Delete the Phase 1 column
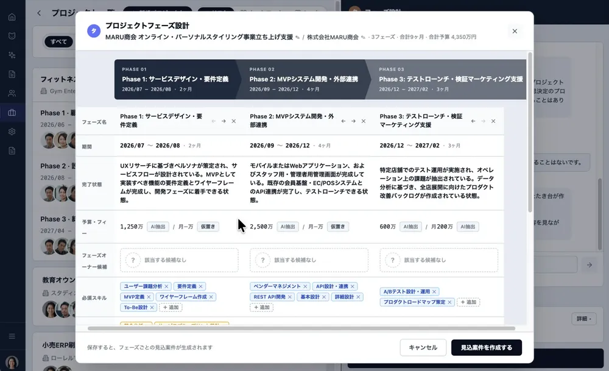Image resolution: width=609 pixels, height=371 pixels. coord(234,121)
